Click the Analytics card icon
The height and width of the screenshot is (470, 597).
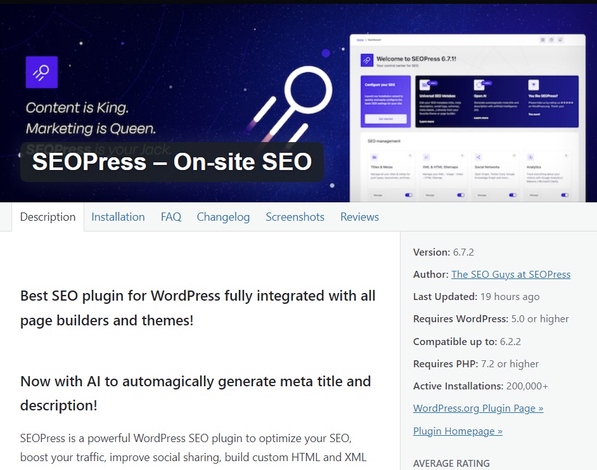[x=530, y=157]
